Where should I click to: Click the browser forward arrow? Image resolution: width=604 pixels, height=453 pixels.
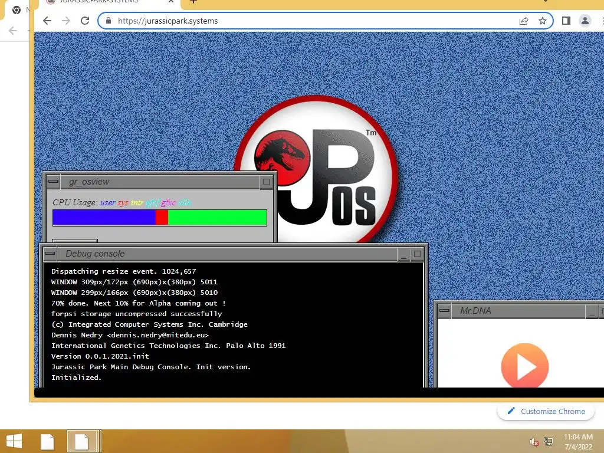point(66,21)
